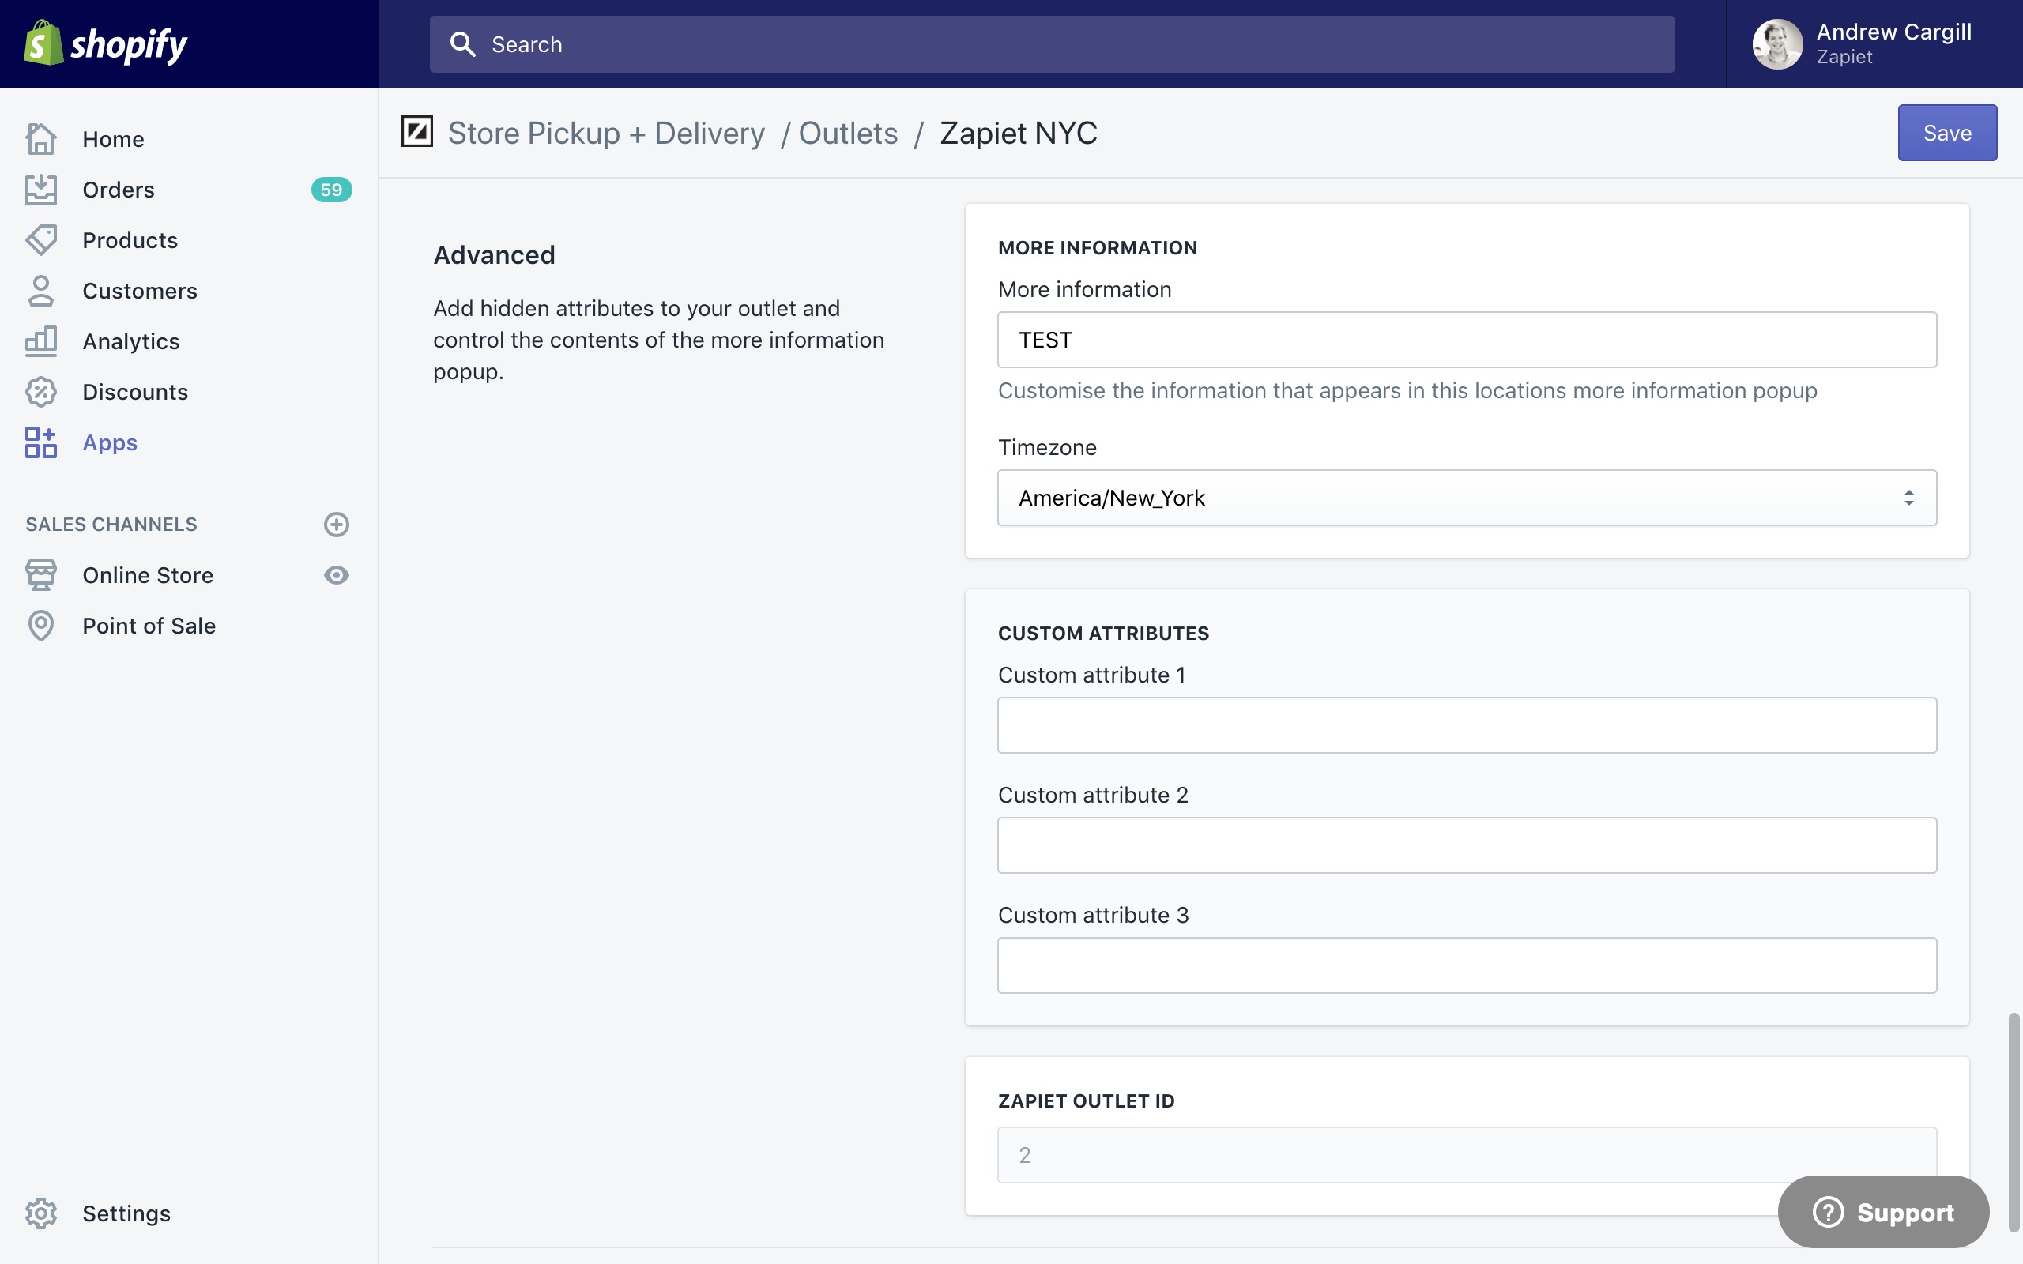2023x1264 pixels.
Task: Open Settings gear icon
Action: (40, 1213)
